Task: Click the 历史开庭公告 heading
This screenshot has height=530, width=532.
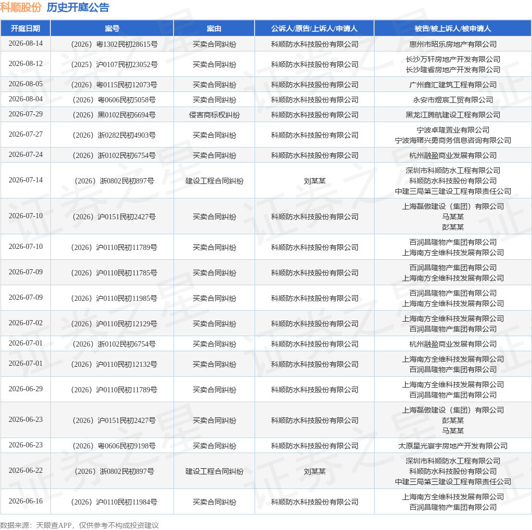Action: pyautogui.click(x=78, y=7)
